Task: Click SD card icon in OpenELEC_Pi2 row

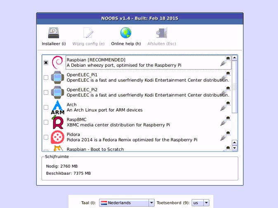Action: 228,88
